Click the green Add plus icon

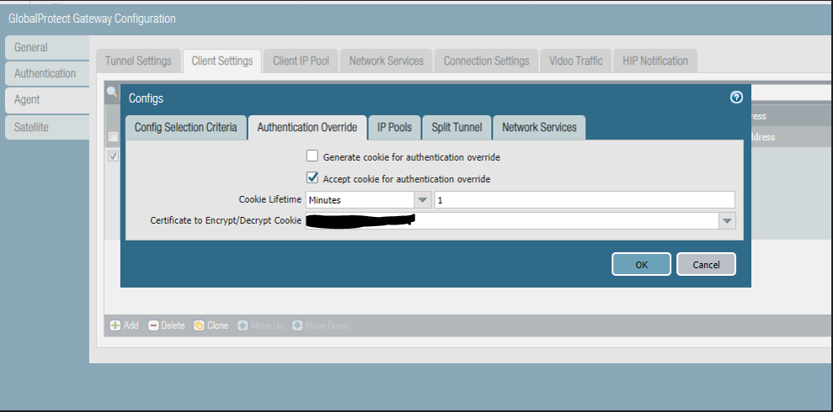[x=115, y=325]
